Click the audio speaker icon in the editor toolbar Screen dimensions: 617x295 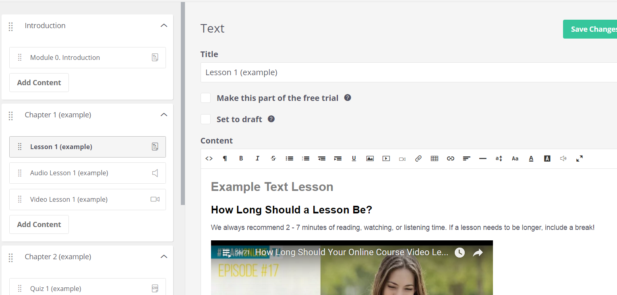563,158
